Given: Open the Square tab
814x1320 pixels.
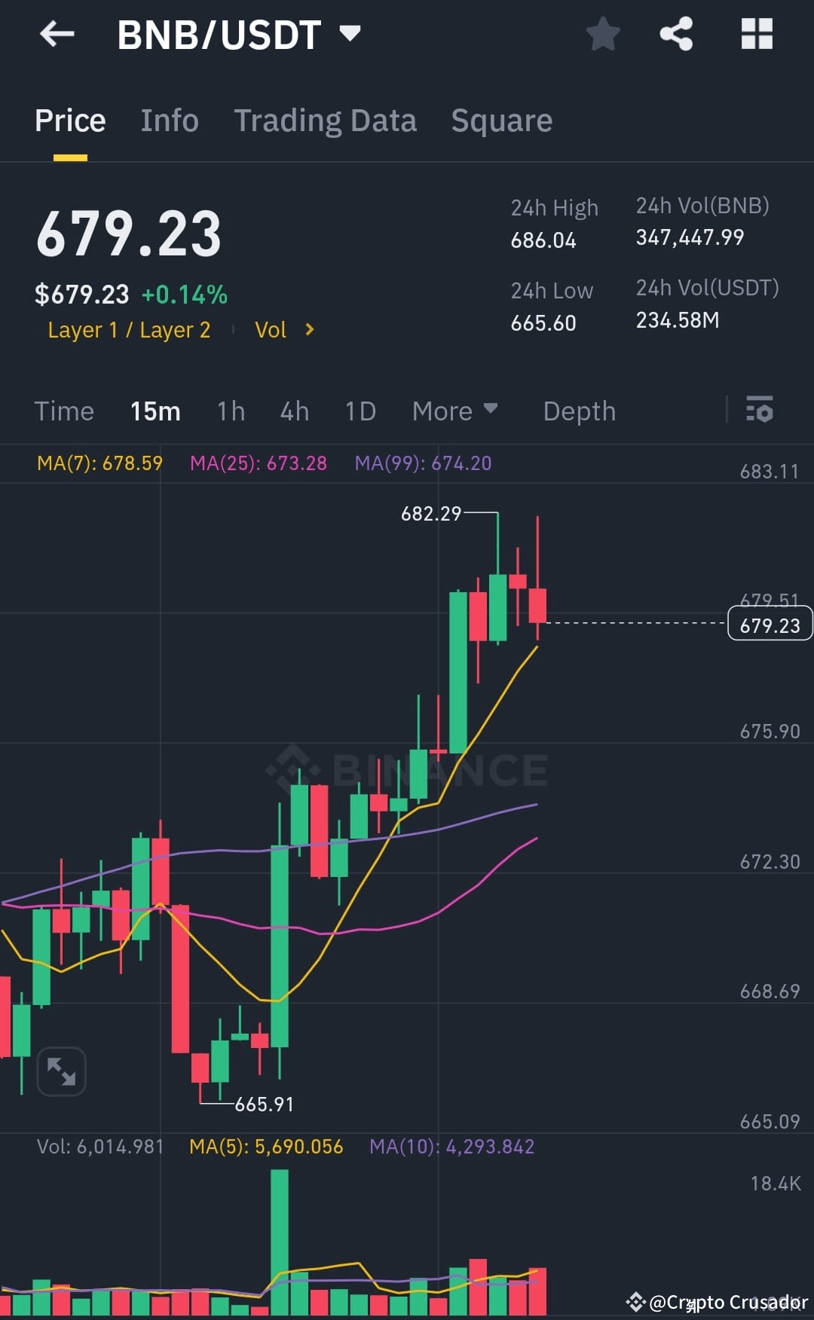Looking at the screenshot, I should 501,120.
